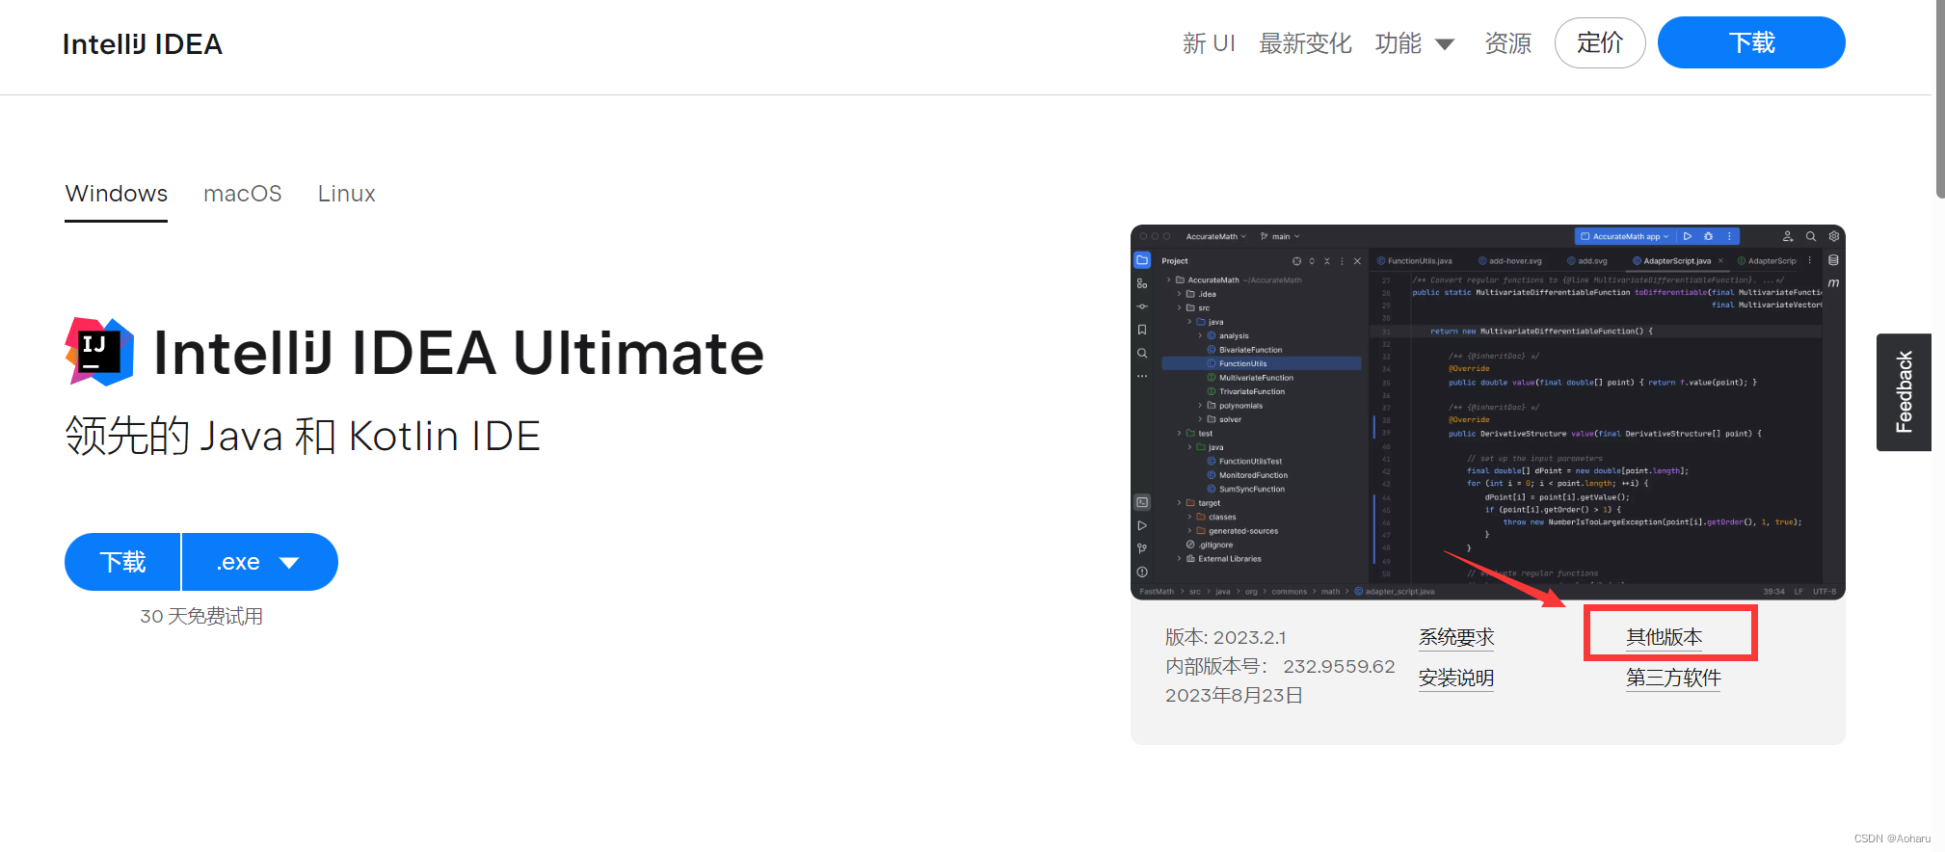The image size is (1945, 852).
Task: Click the build number 232.9559.62
Action: [x=1339, y=666]
